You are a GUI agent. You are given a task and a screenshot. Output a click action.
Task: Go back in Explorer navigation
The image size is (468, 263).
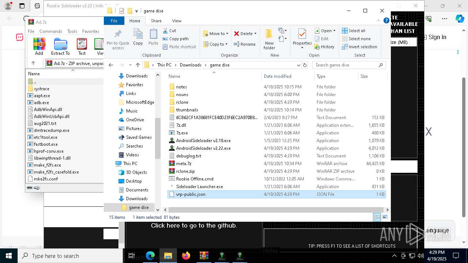[111, 65]
